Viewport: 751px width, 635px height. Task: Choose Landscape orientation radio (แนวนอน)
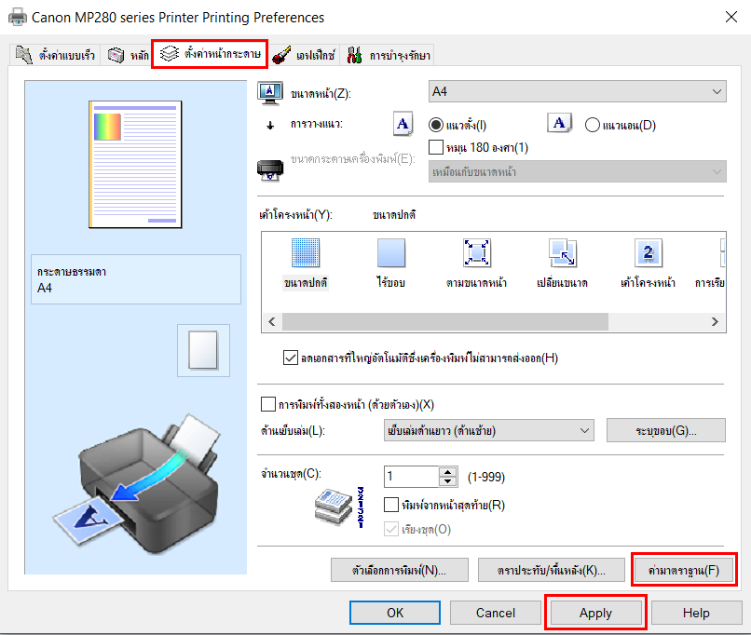pos(592,125)
